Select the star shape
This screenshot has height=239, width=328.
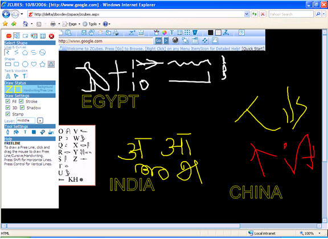click(x=43, y=64)
